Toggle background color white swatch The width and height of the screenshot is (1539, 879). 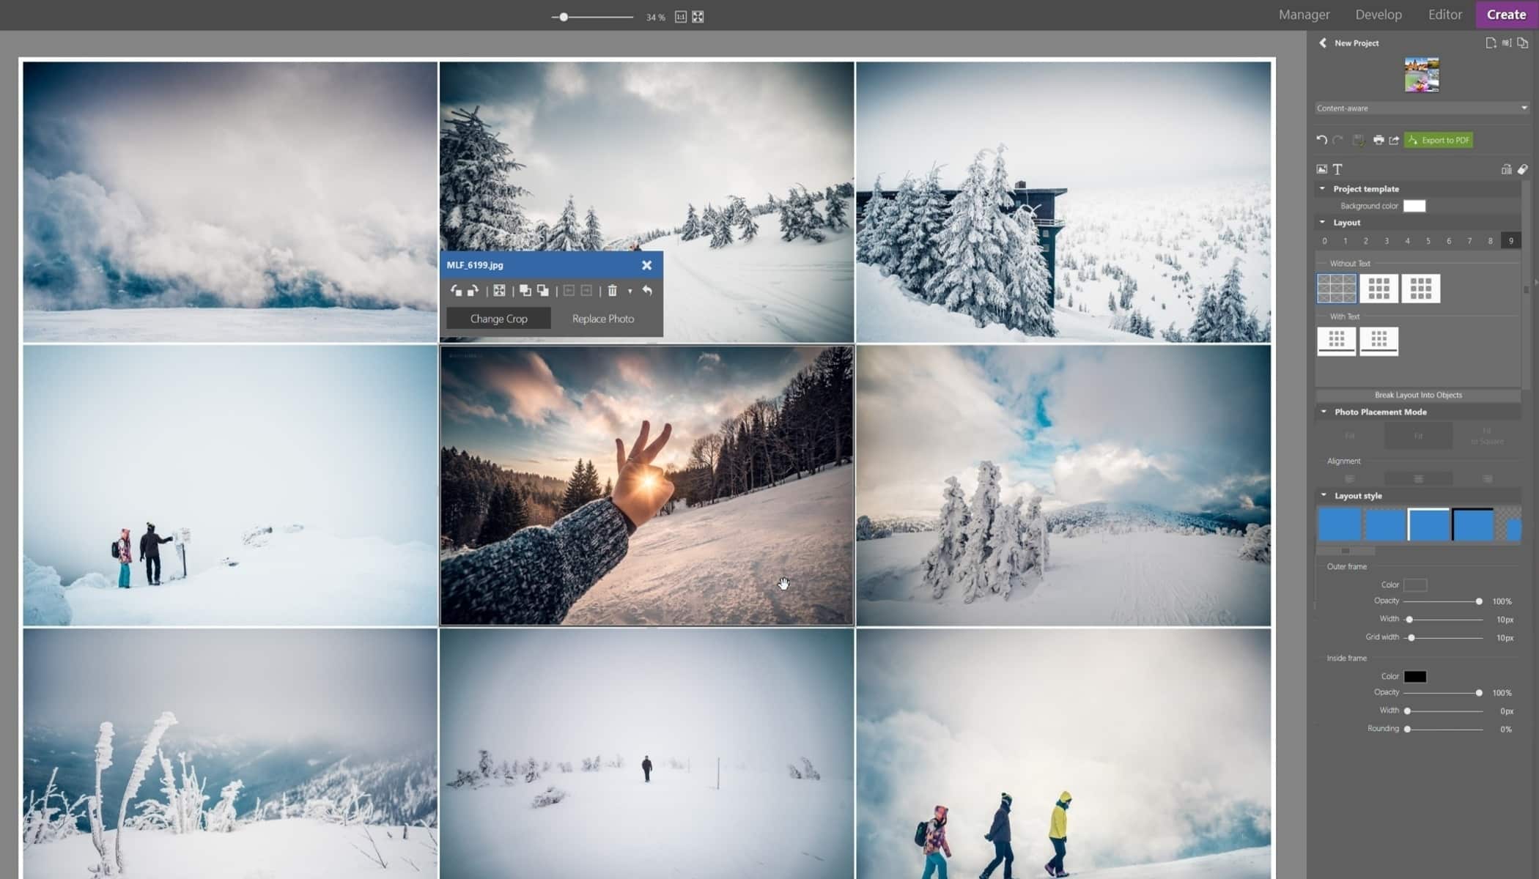tap(1413, 206)
